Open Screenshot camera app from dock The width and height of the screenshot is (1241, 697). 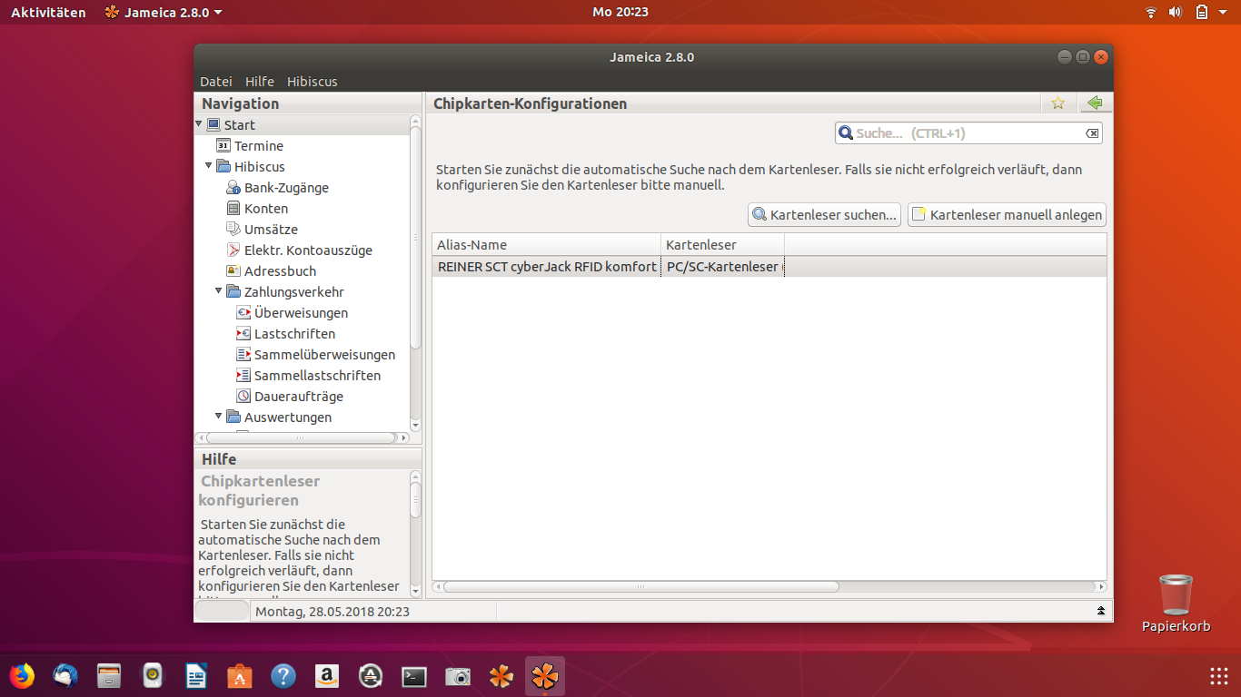[458, 676]
